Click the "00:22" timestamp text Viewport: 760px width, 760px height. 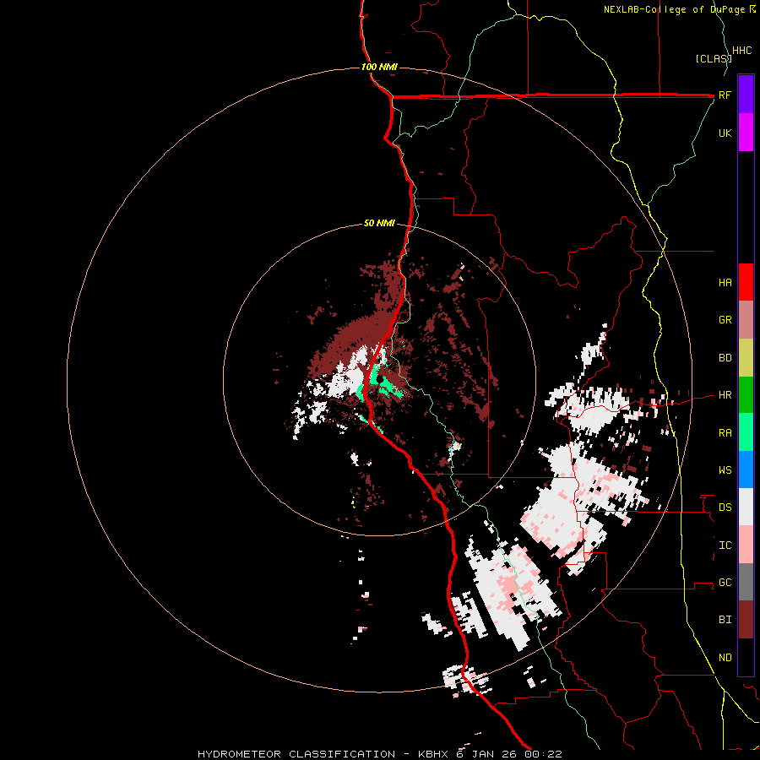pos(544,754)
